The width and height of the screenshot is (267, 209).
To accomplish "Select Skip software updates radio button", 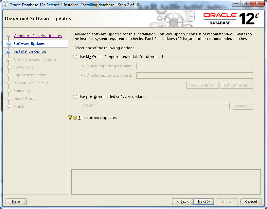I will 75,118.
